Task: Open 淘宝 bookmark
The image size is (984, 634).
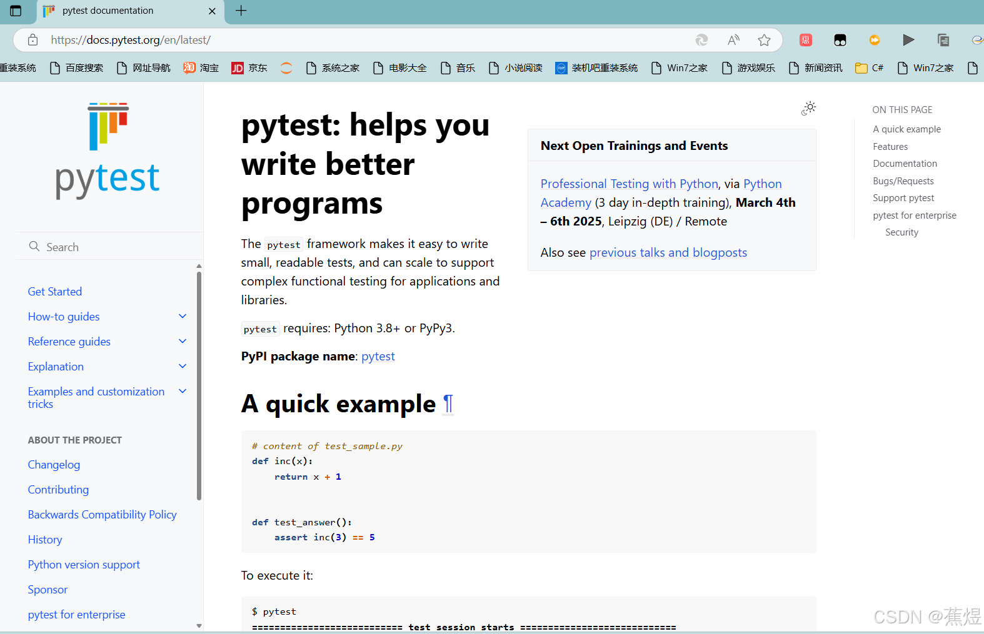Action: [201, 67]
